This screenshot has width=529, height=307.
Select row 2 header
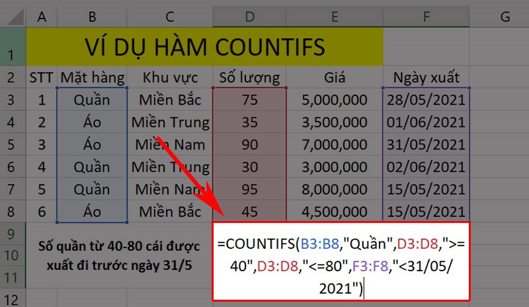(x=13, y=77)
